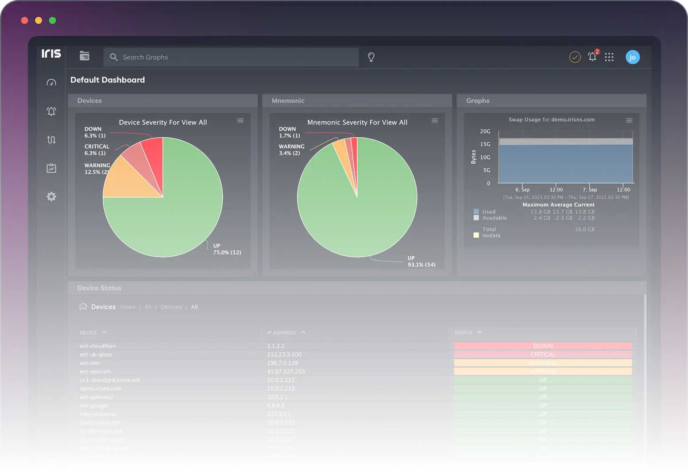This screenshot has height=470, width=688.
Task: Open Device Severity chart hamburger menu
Action: pyautogui.click(x=240, y=121)
